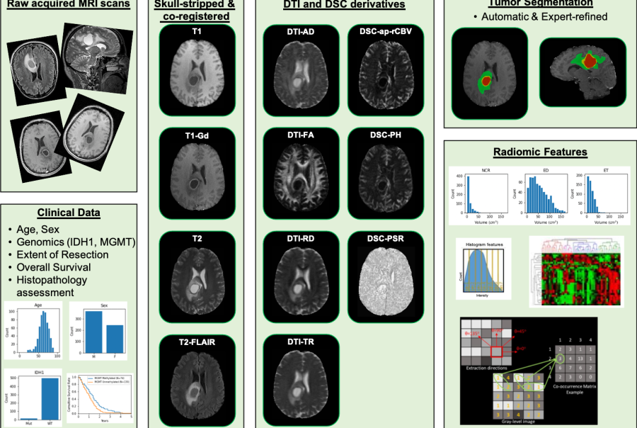
Task: Select the DTI-AD derivative image
Action: tap(301, 70)
